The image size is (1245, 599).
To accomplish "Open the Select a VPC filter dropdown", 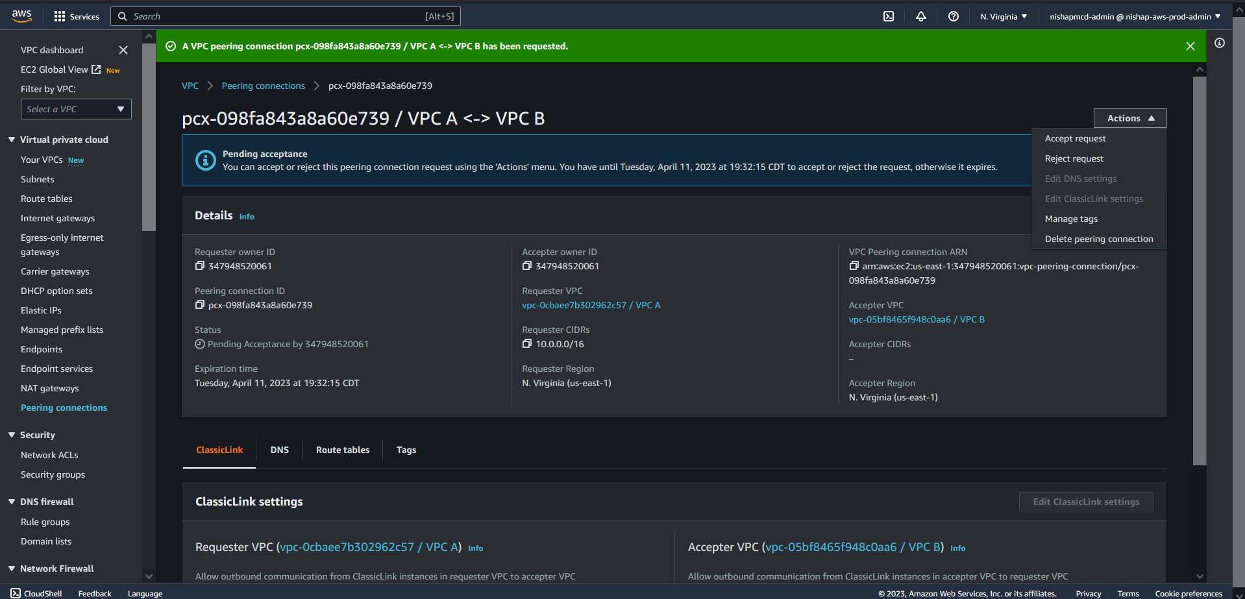I will click(x=76, y=109).
